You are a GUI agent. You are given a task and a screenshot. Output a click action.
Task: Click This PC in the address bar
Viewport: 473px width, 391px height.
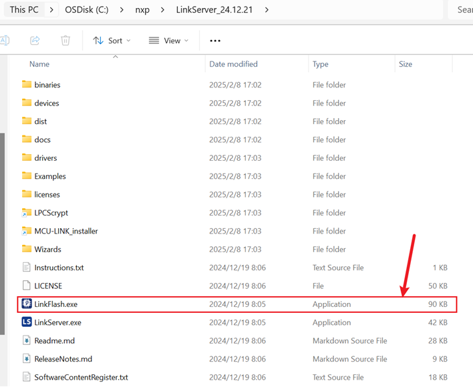coord(24,10)
